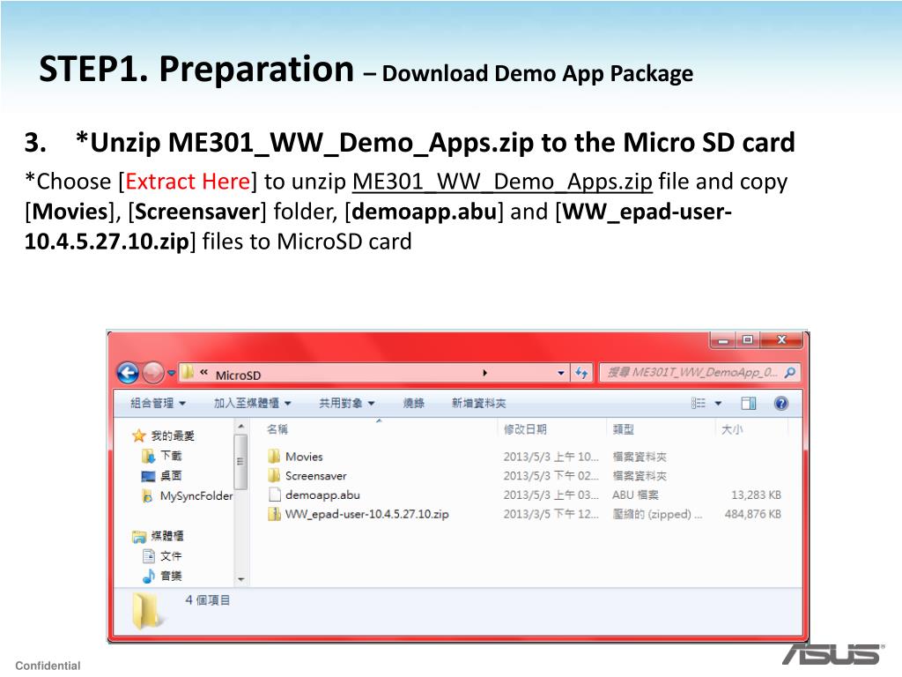The height and width of the screenshot is (677, 902).
Task: Open the view options dropdown arrow
Action: [718, 403]
